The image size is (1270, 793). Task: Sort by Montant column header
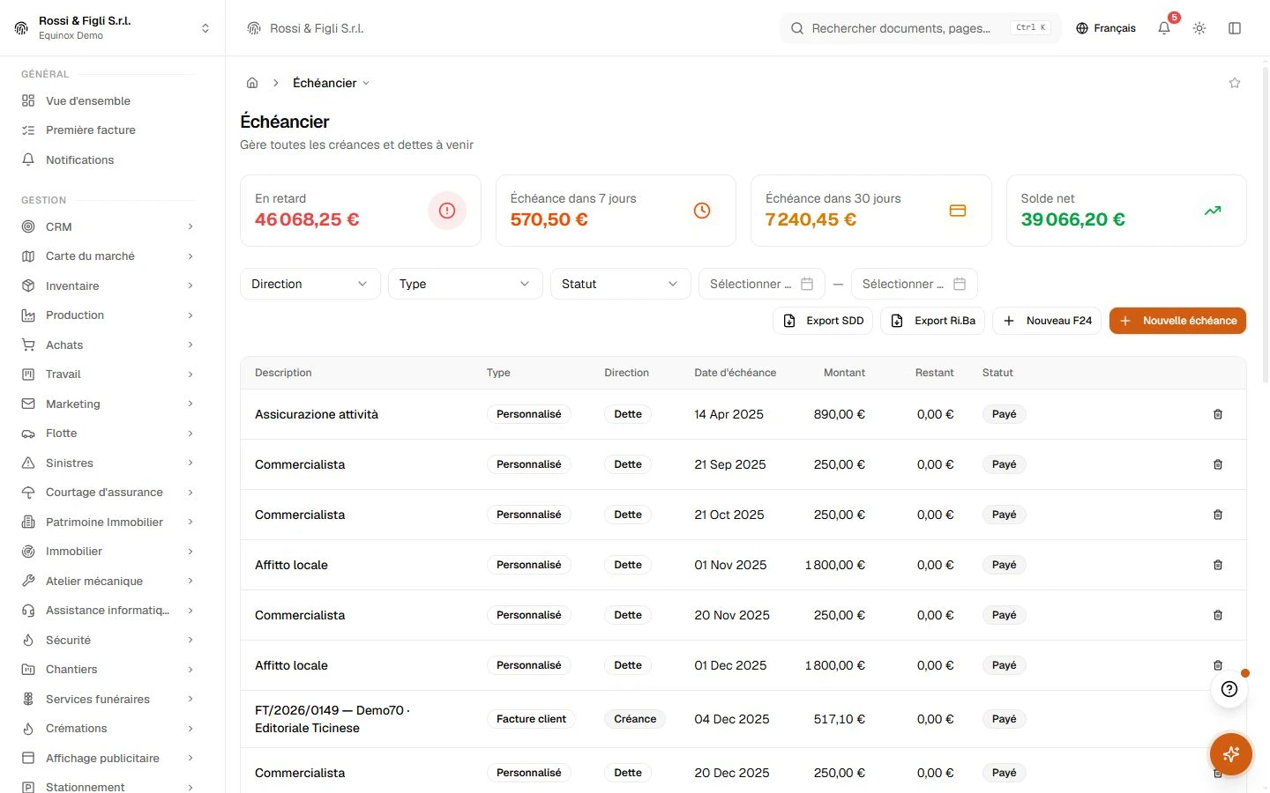tap(844, 373)
